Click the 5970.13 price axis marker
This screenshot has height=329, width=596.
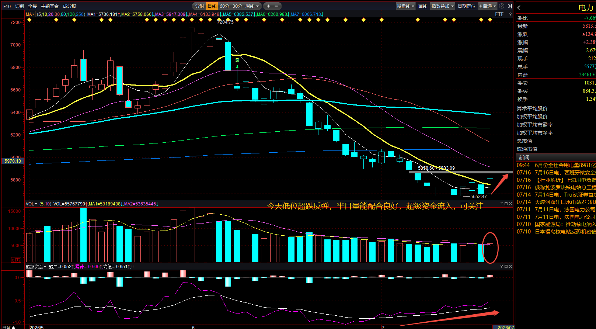(13, 161)
